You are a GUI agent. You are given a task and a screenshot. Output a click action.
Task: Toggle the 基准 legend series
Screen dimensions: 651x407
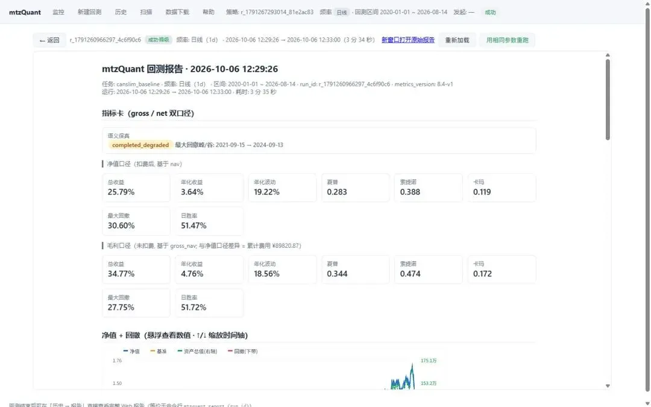(158, 352)
